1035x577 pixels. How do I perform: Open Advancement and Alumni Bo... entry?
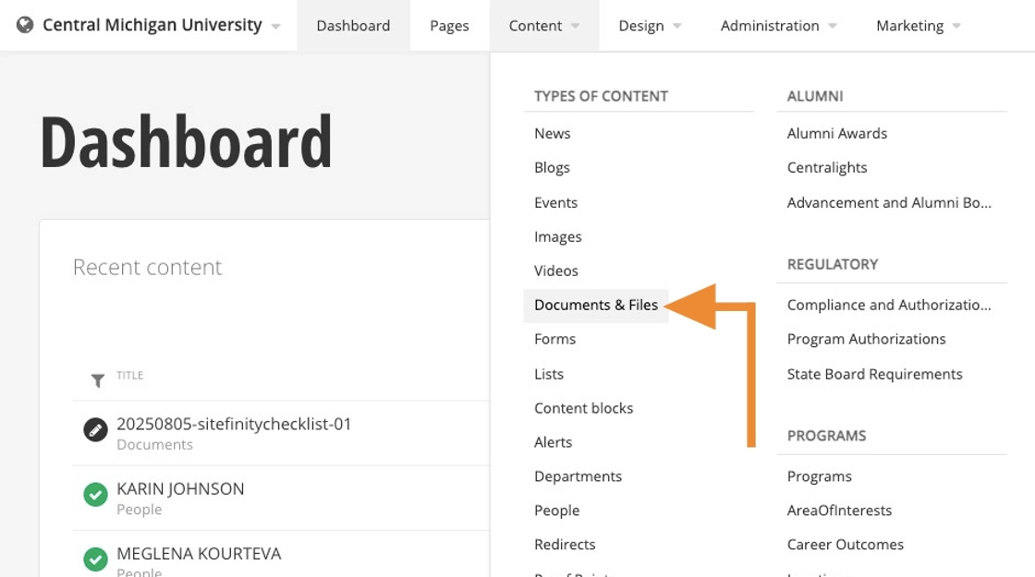pyautogui.click(x=889, y=202)
